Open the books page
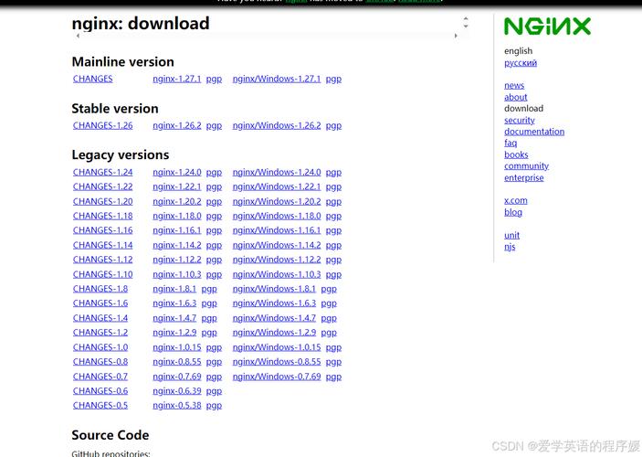The image size is (642, 457). [x=516, y=154]
